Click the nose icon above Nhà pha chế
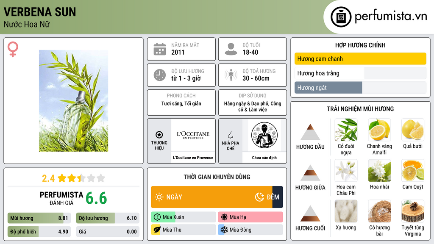The height and width of the screenshot is (244, 434). pyautogui.click(x=230, y=135)
